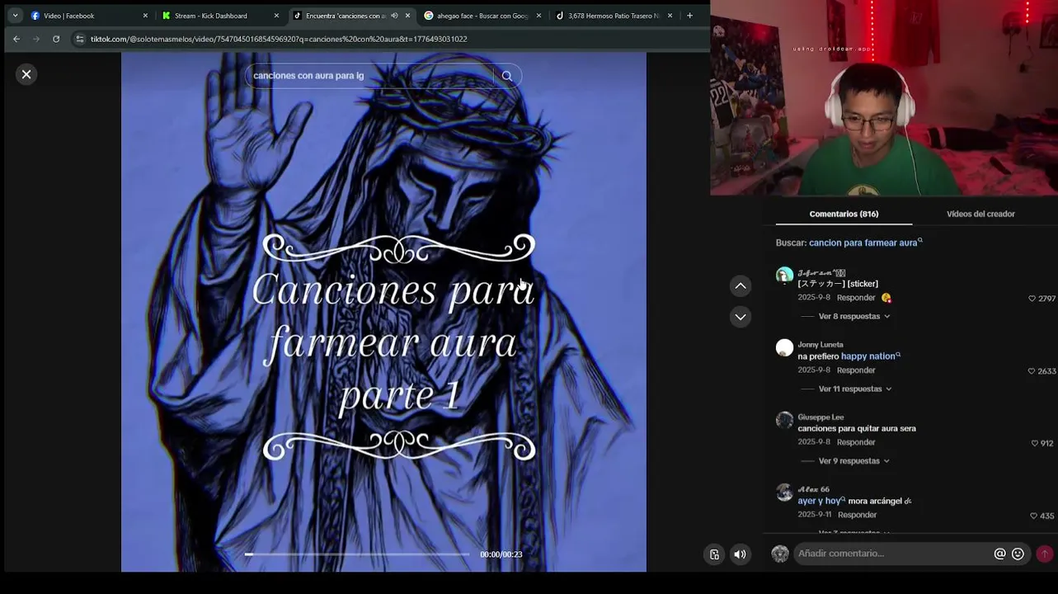The height and width of the screenshot is (594, 1058).
Task: Open the commenter avatar next to comment box
Action: [780, 554]
